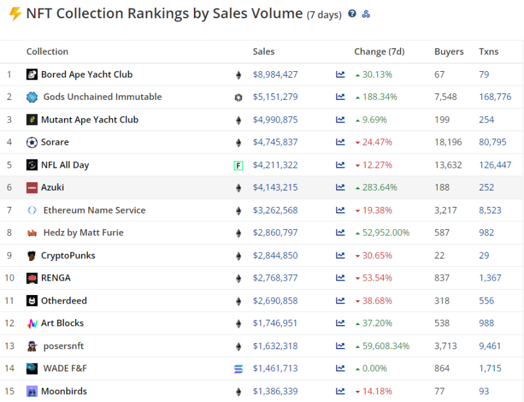Click the blue embed icon beside help icon
Screen dimensions: 524x402
pyautogui.click(x=366, y=14)
